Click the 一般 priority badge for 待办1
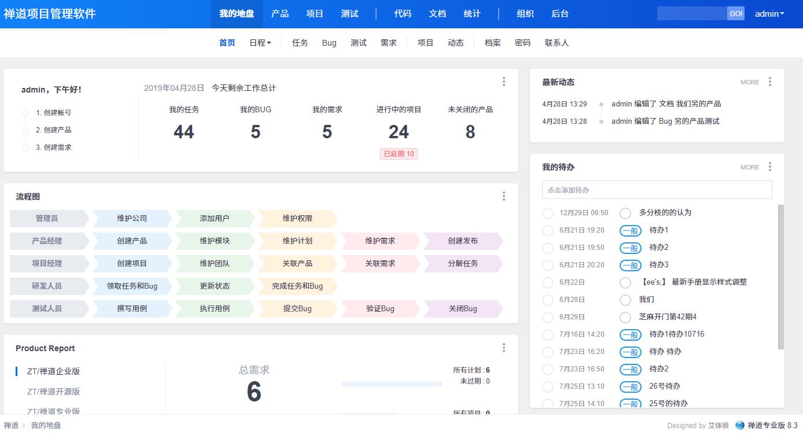The image size is (803, 435). pyautogui.click(x=630, y=230)
